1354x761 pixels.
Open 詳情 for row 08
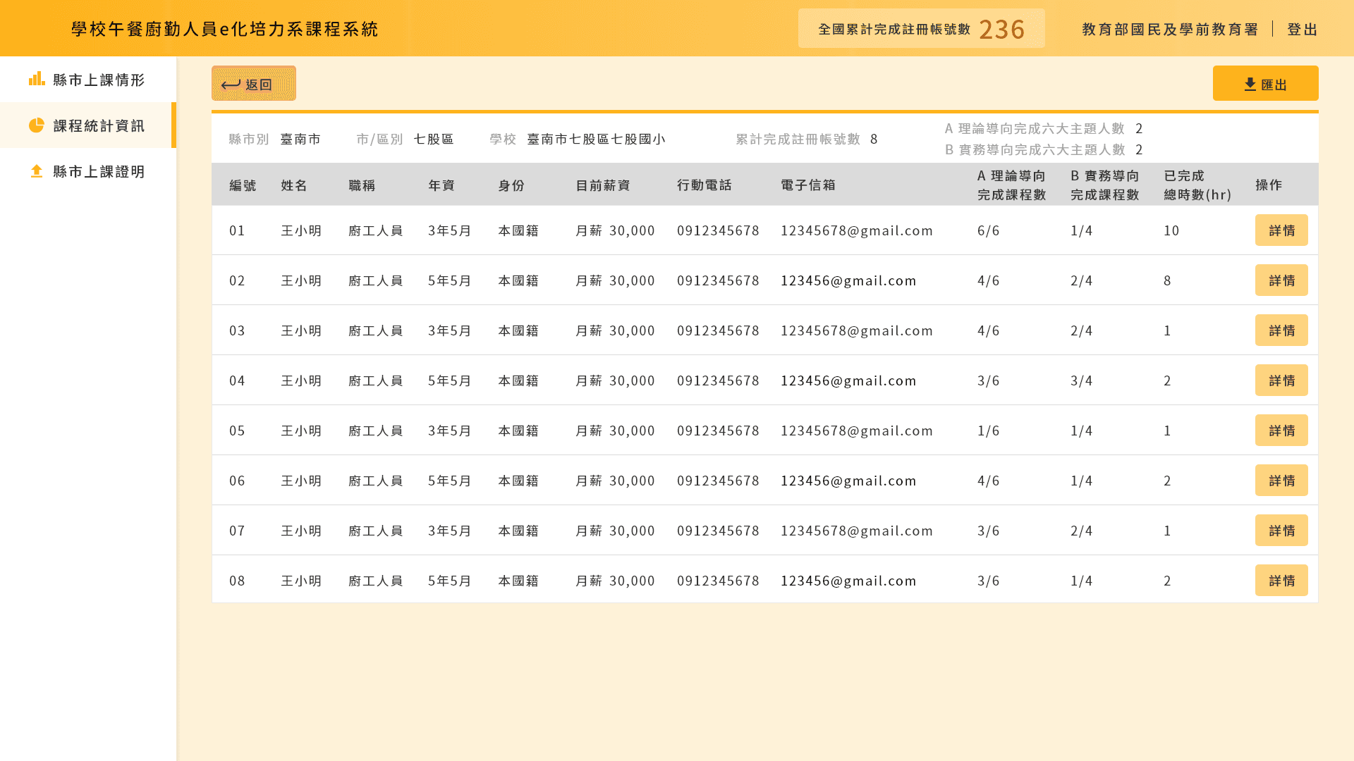(x=1281, y=581)
